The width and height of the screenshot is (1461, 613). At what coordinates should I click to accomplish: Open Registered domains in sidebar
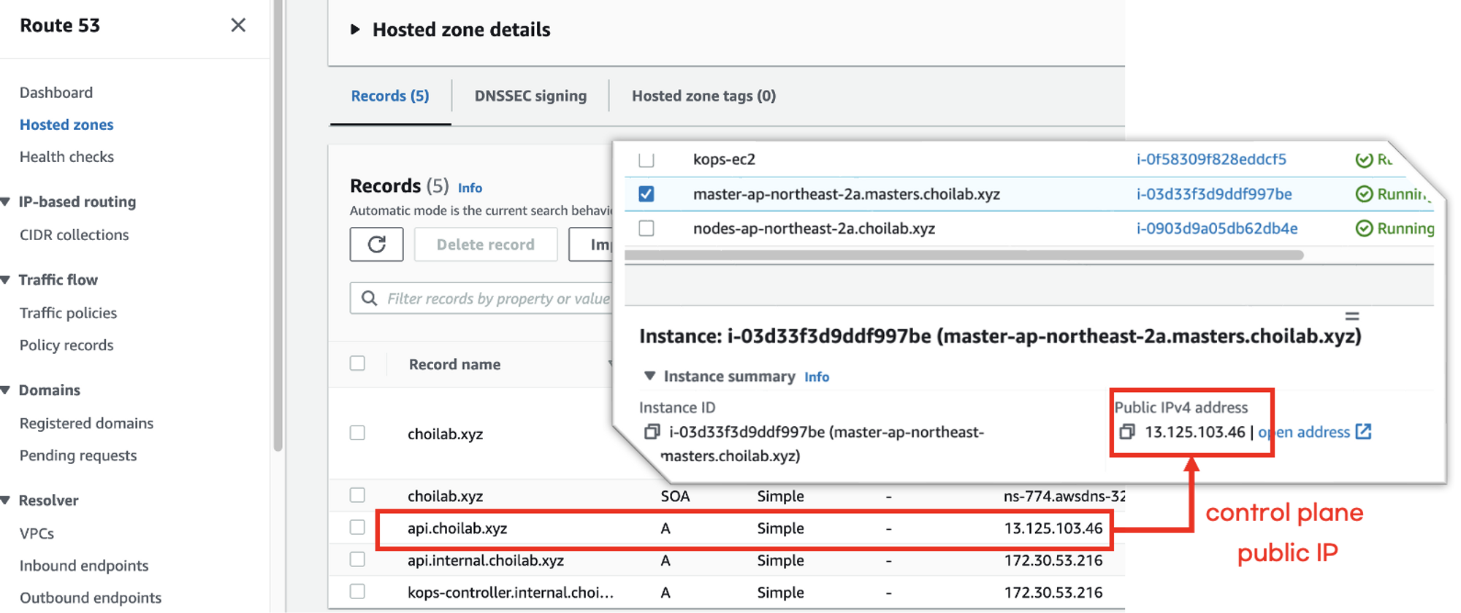pos(86,423)
